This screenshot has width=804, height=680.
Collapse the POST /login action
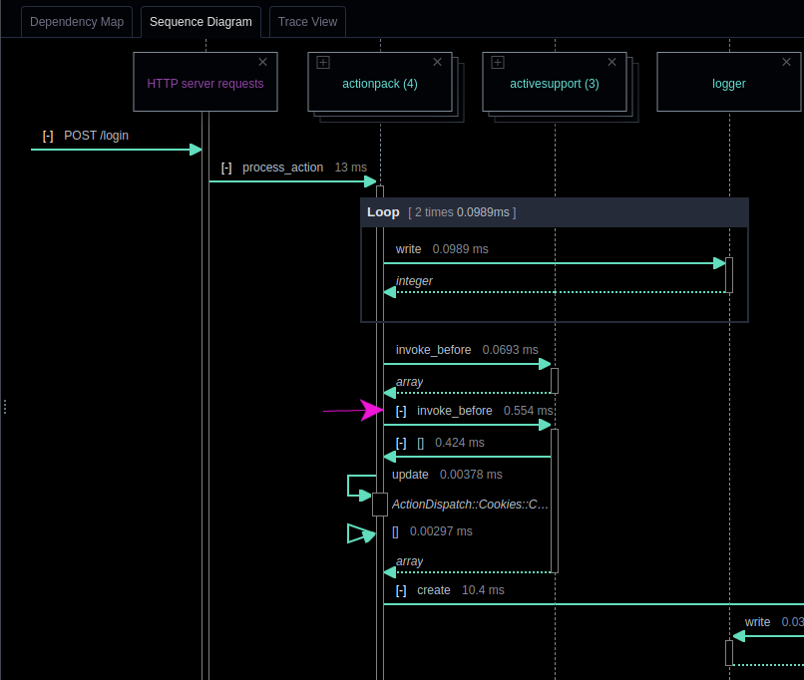click(48, 136)
